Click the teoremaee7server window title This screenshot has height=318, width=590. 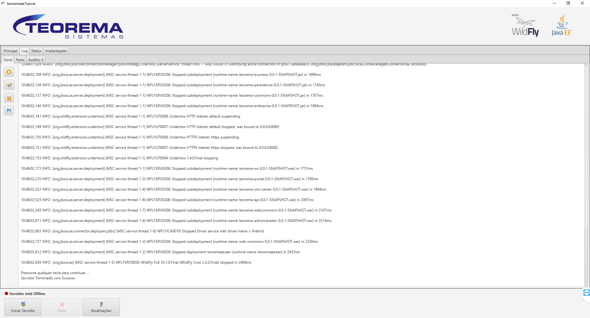pyautogui.click(x=21, y=4)
